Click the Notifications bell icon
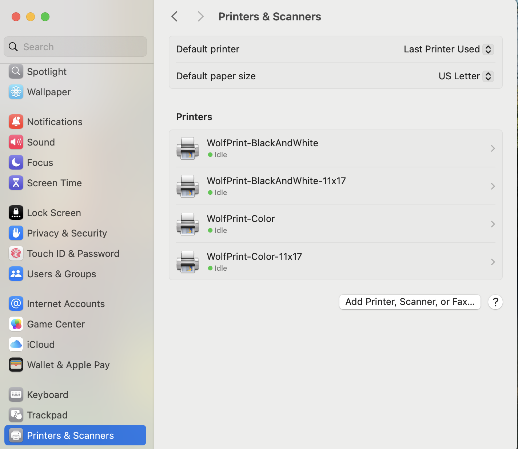518x449 pixels. [16, 122]
